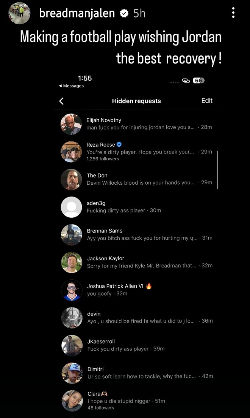
Task: Open breadmanjalen's profile picture
Action: [x=19, y=13]
